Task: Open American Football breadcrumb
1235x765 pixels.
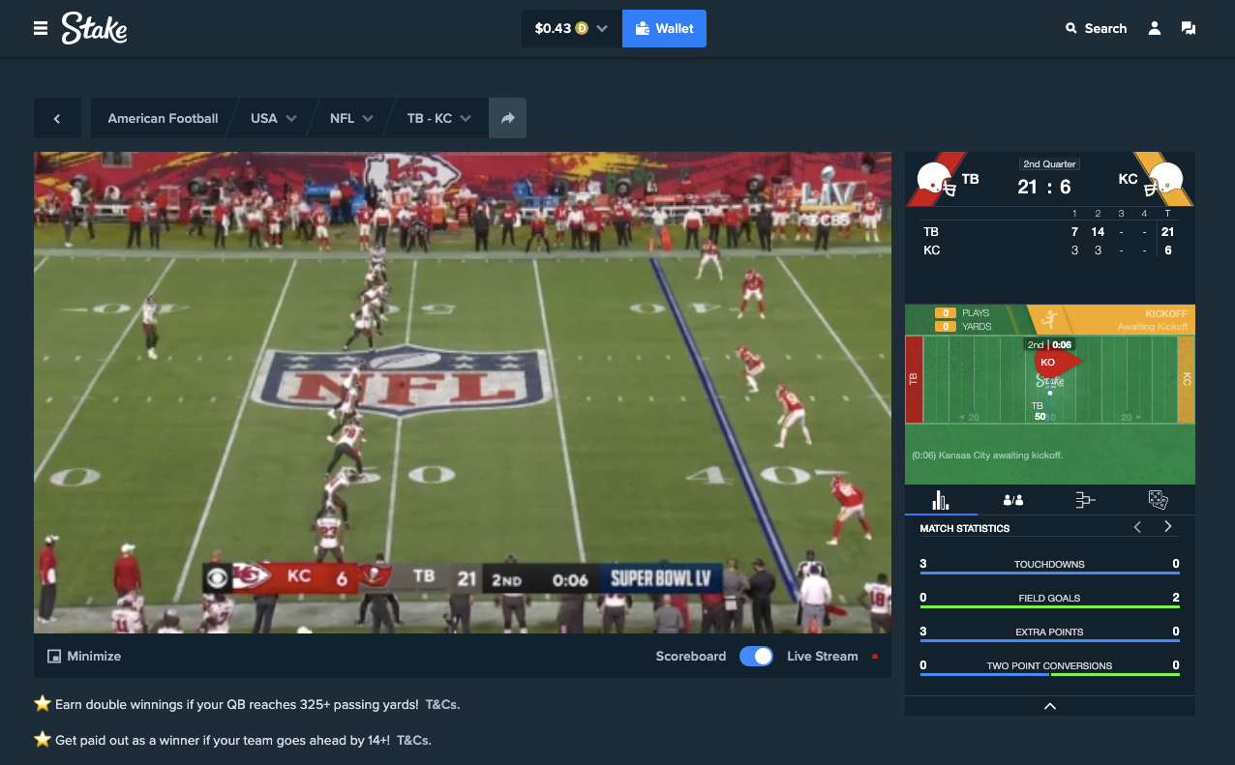Action: [163, 118]
